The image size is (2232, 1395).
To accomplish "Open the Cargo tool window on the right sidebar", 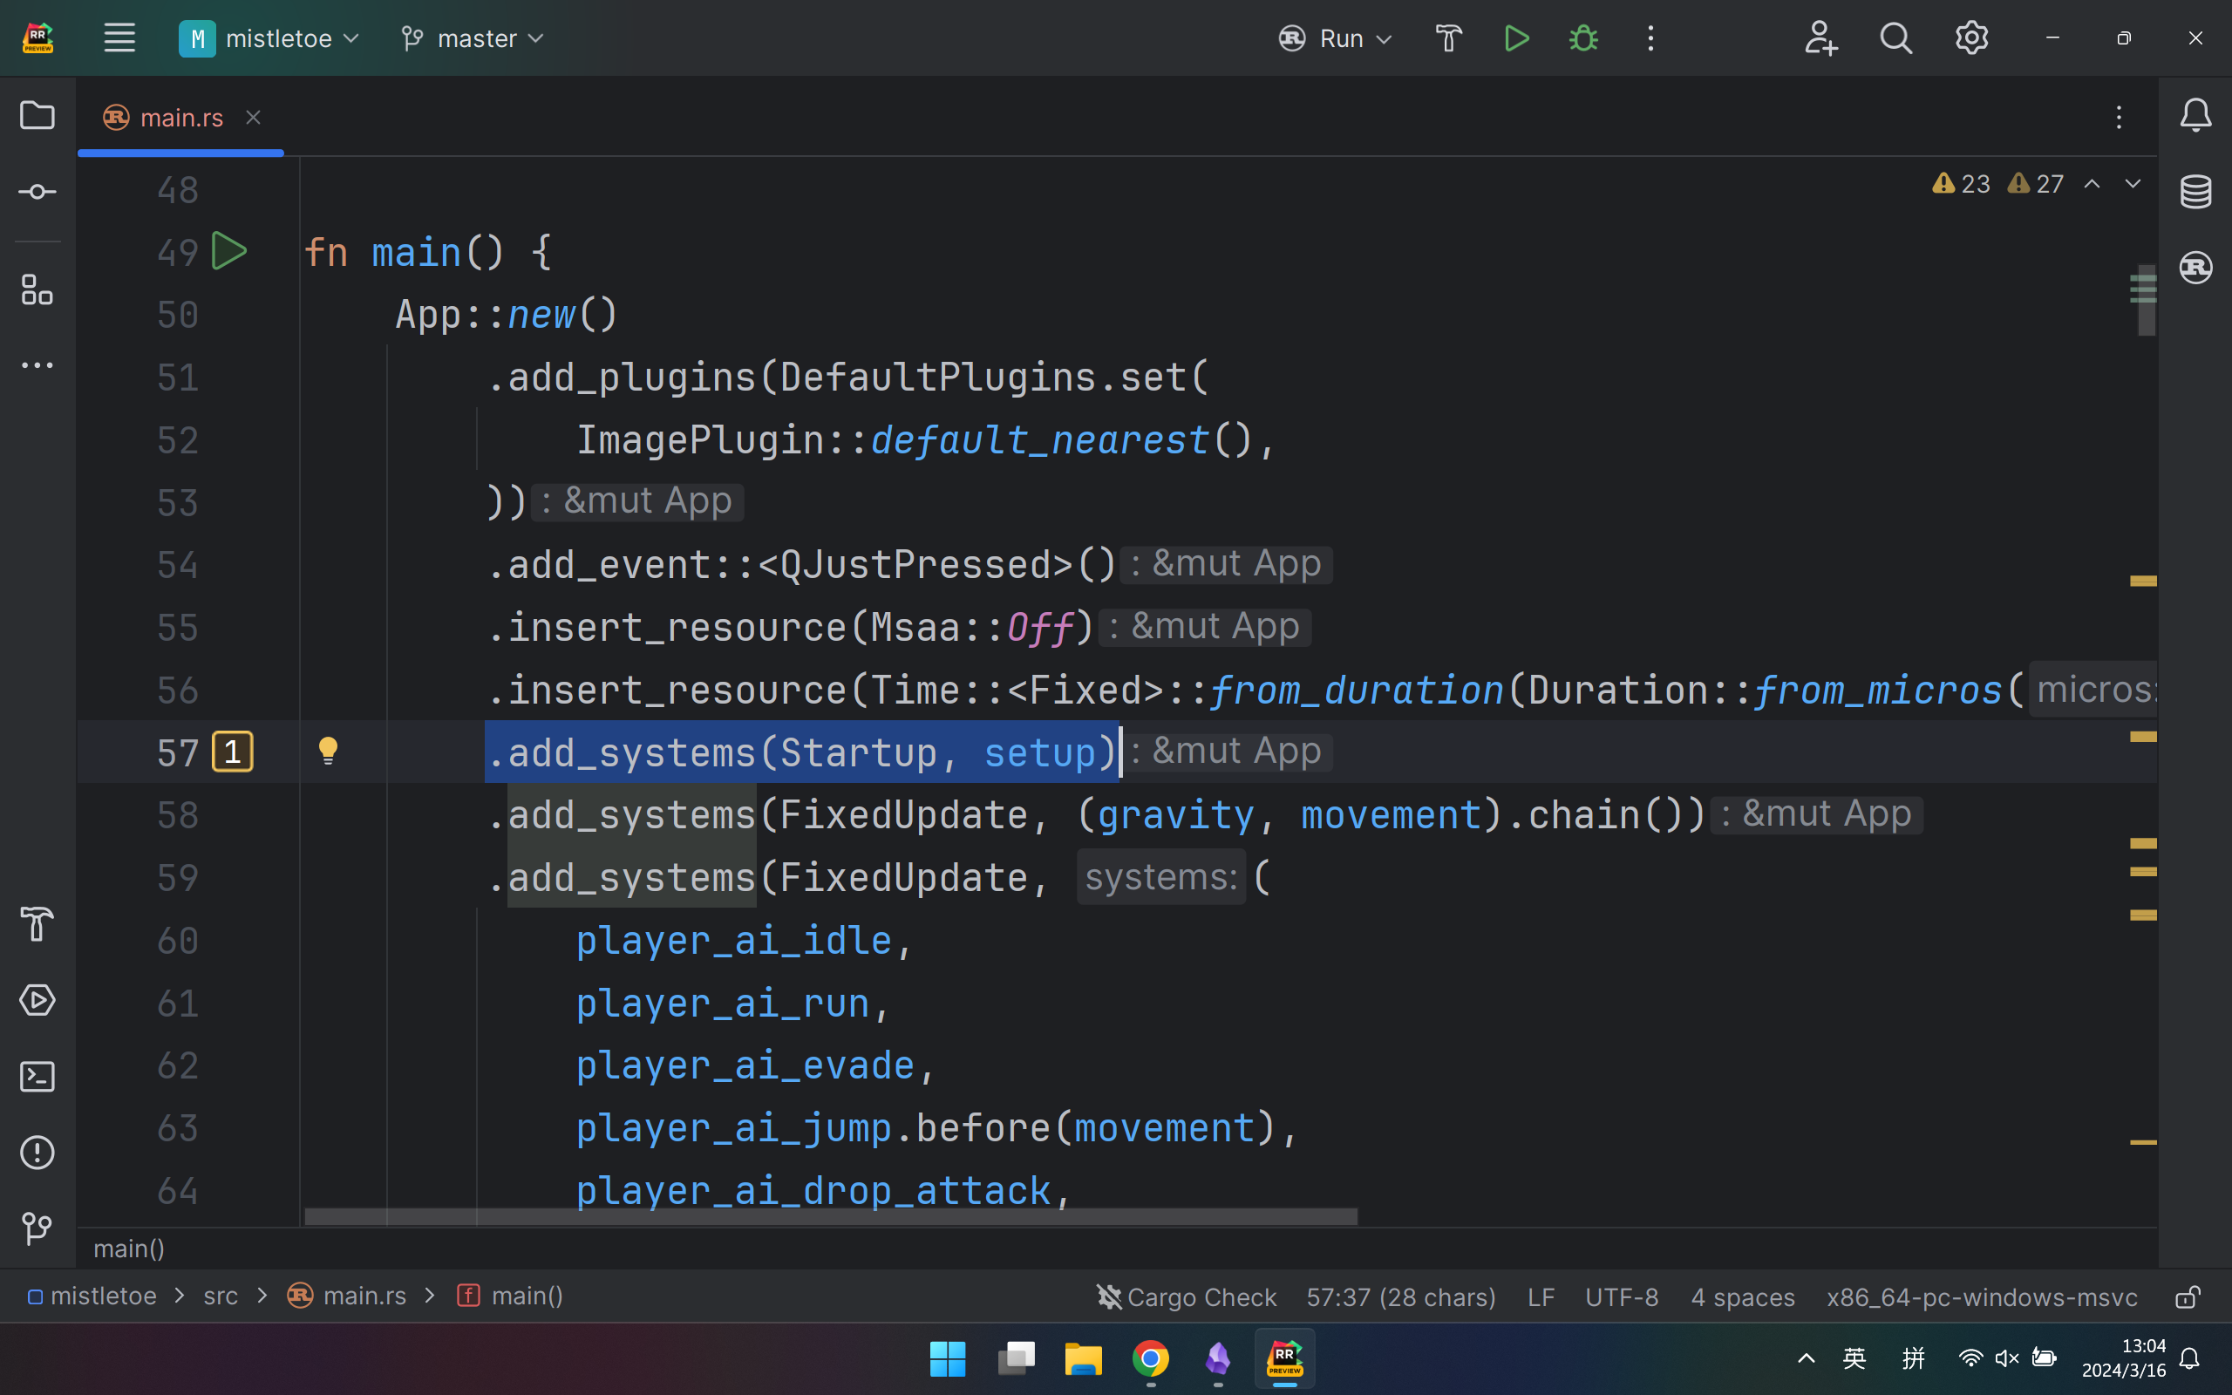I will click(x=2195, y=268).
